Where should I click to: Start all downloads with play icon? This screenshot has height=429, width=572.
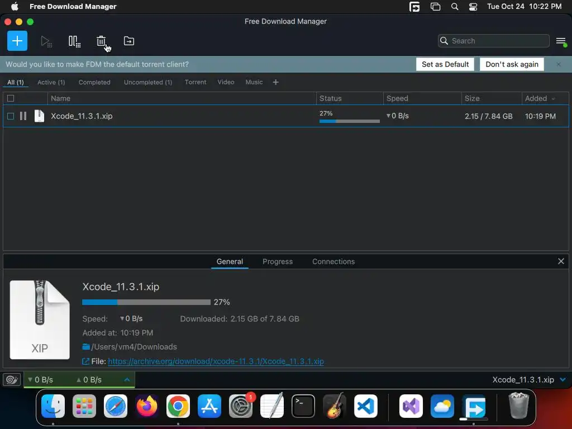coord(46,41)
